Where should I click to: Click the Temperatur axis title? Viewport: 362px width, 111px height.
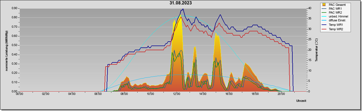pyautogui.click(x=316, y=50)
